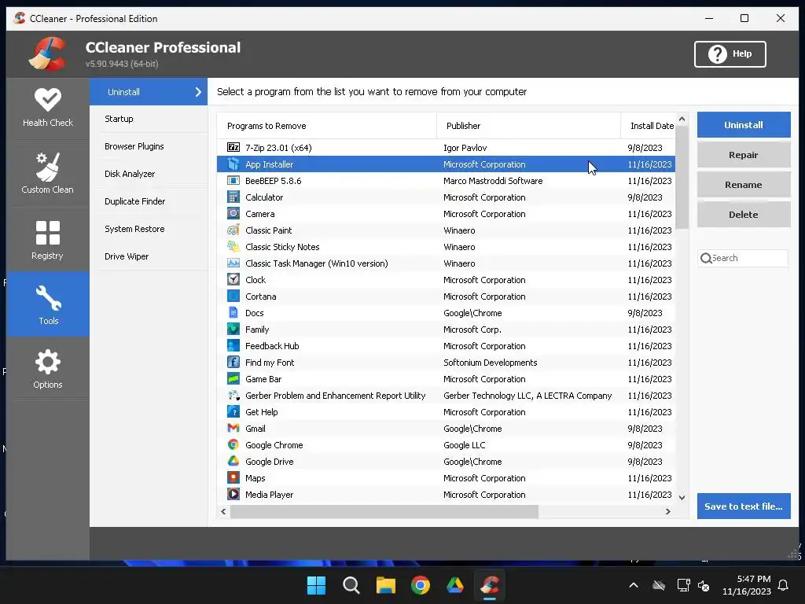Click horizontal scrollbar left arrow
Screen dimensions: 805x604
(x=223, y=511)
